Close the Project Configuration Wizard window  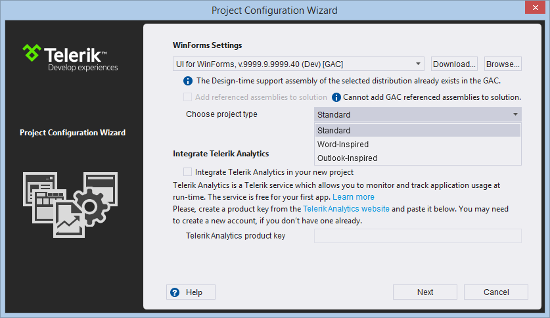tap(535, 8)
